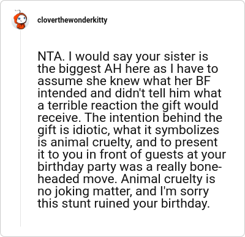Click the word "NTA." in the comment
This screenshot has width=245, height=237.
pyautogui.click(x=51, y=56)
